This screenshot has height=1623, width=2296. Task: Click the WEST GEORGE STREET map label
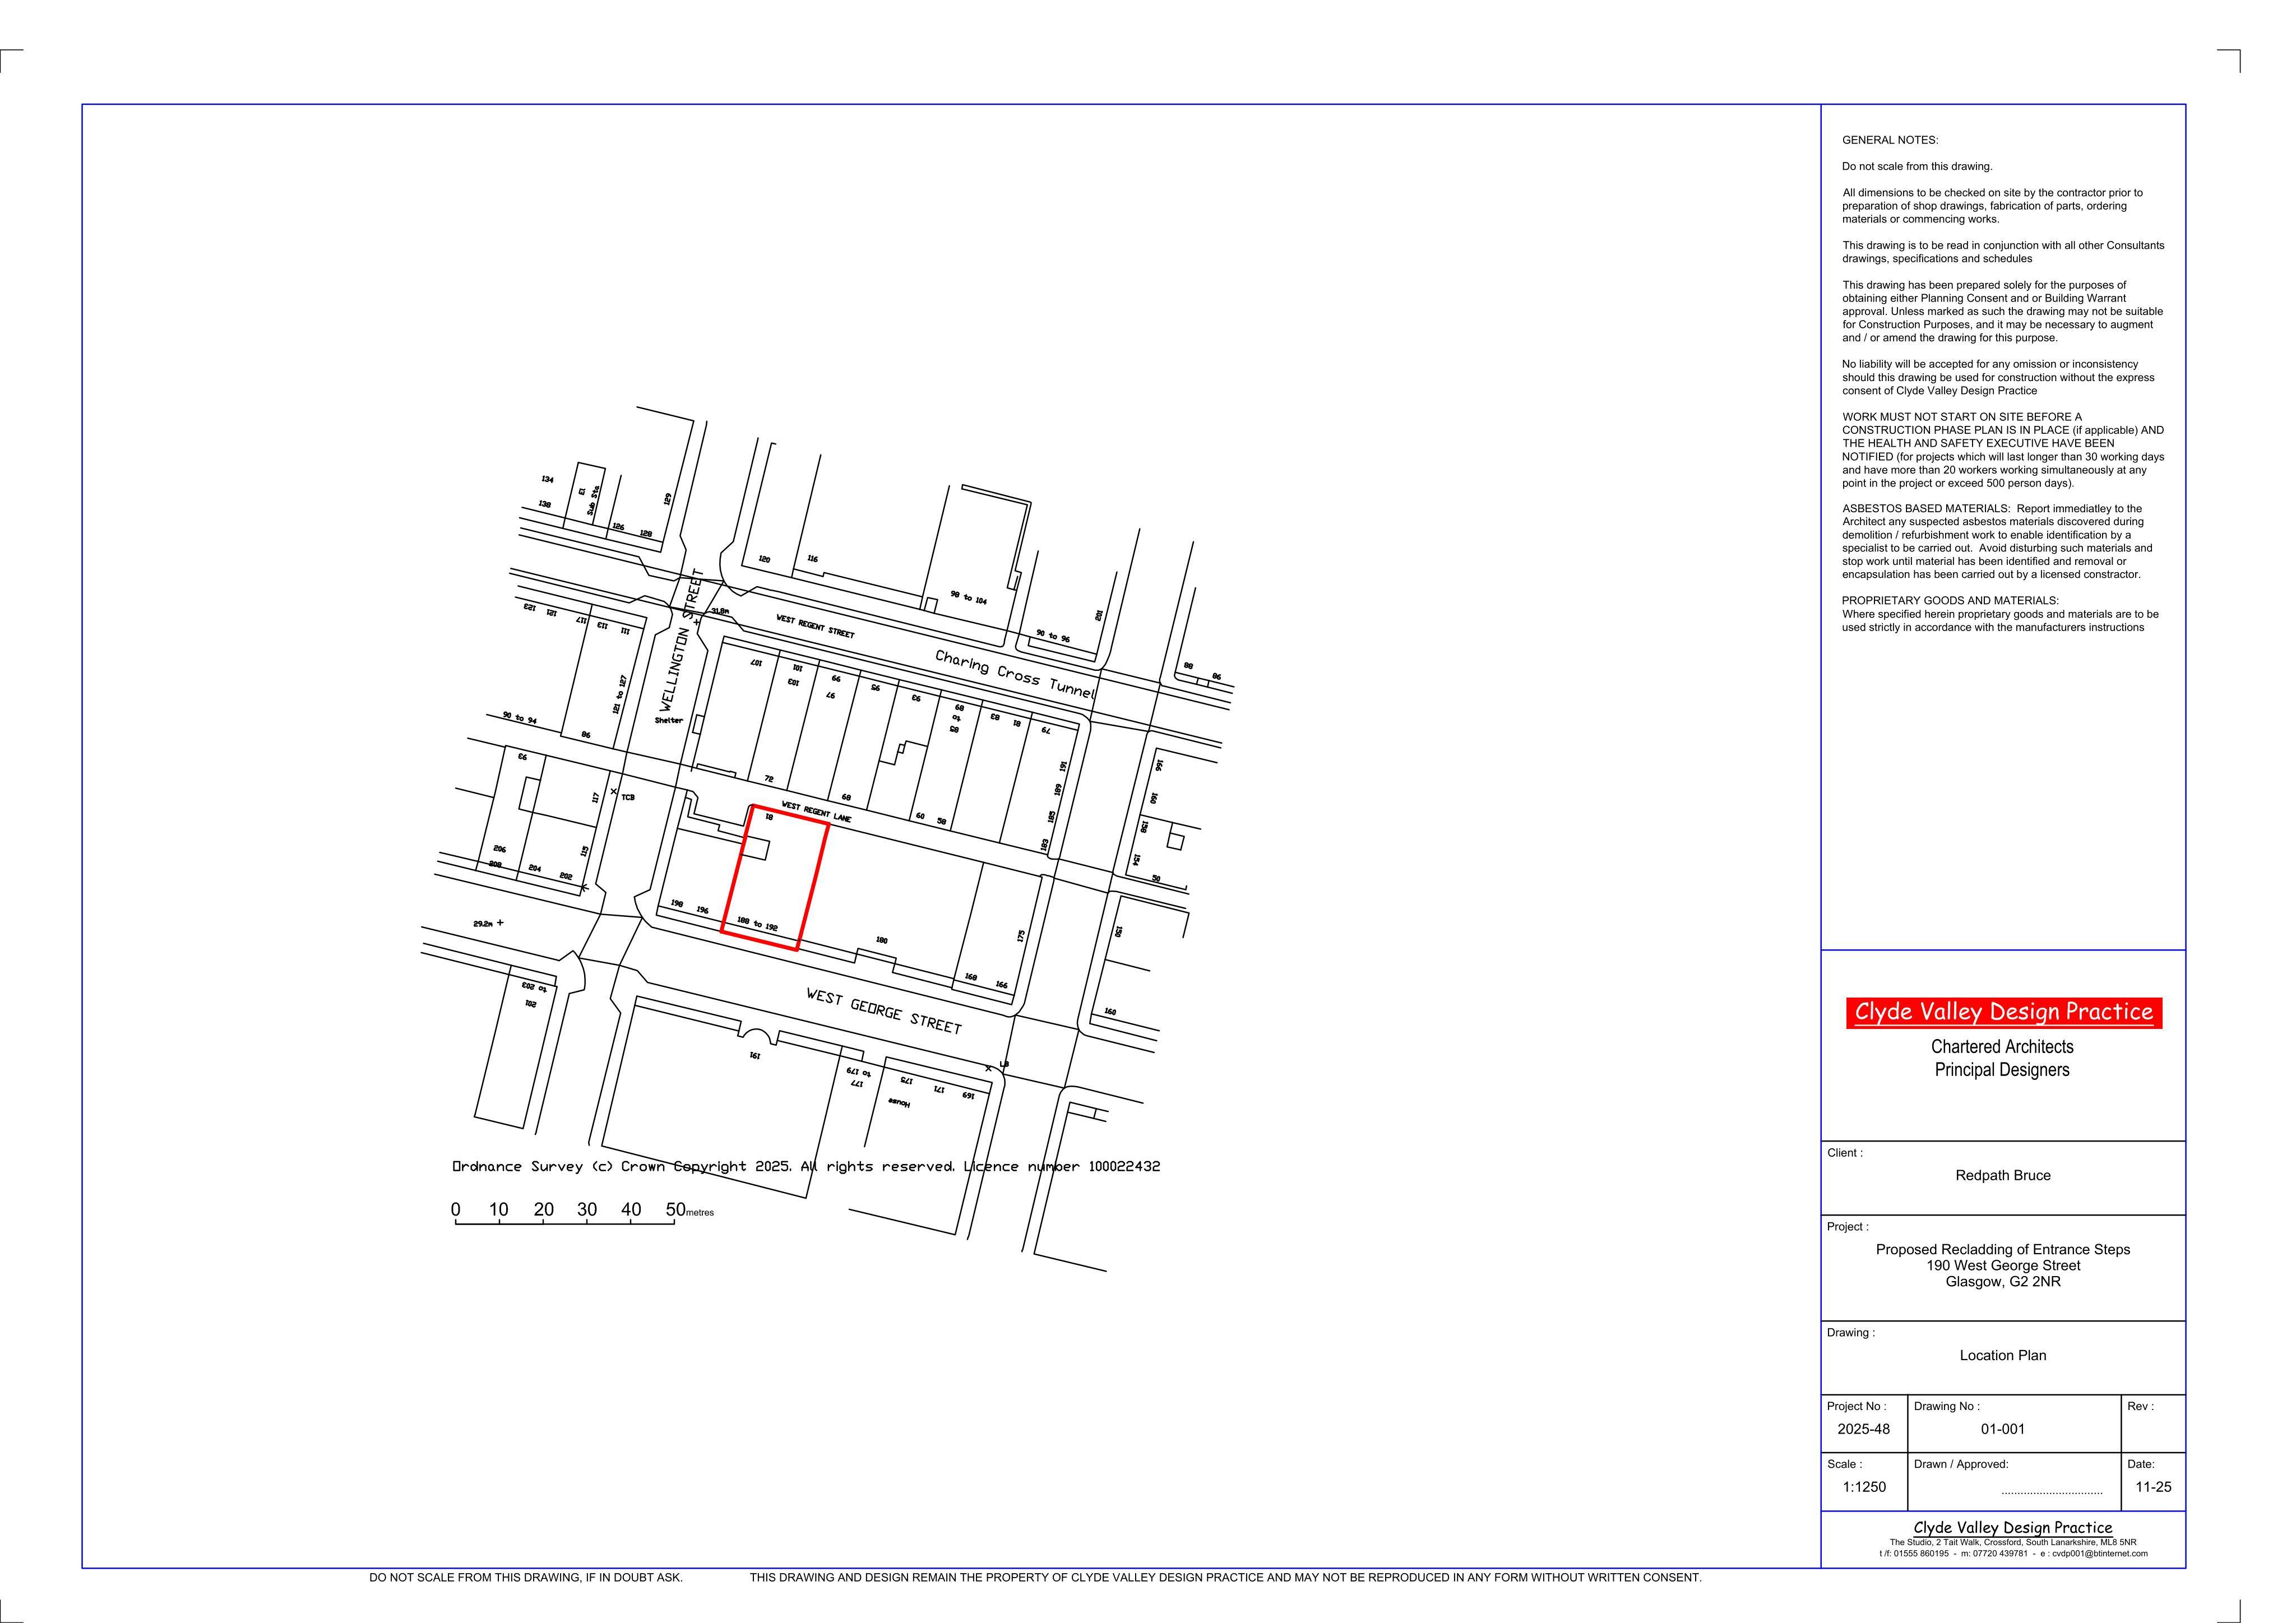884,1011
